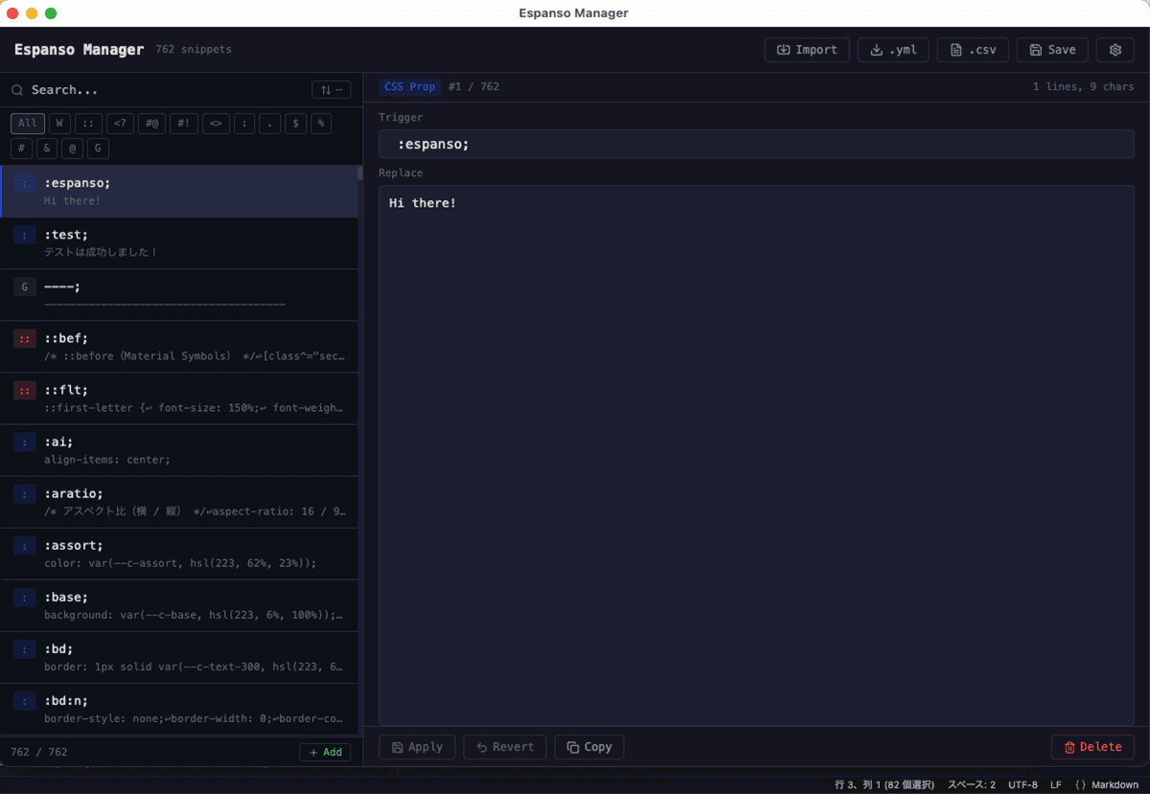Click the colon badge beside :ai;
The width and height of the screenshot is (1150, 794).
(x=25, y=442)
